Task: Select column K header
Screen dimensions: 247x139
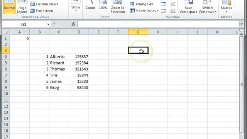Action: click(217, 32)
